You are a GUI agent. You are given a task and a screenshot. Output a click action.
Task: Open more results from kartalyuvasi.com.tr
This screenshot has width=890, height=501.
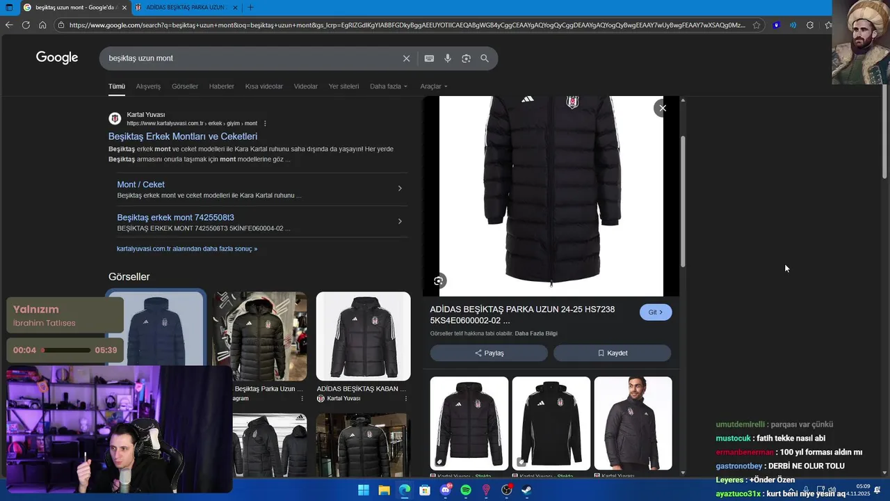[187, 248]
